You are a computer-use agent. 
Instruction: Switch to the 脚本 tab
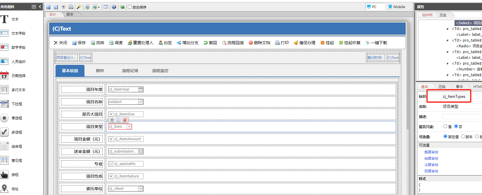point(70,14)
